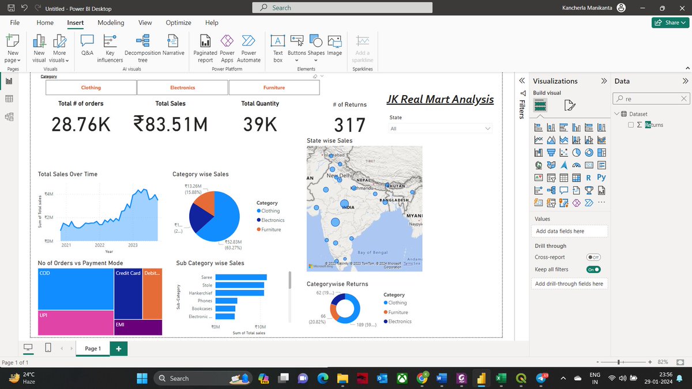Focus the top Search box in title bar
Viewport: 692px width, 389px height.
click(x=343, y=7)
